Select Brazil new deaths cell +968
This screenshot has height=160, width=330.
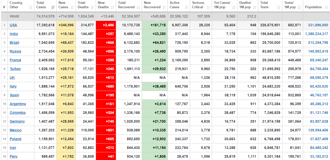click(x=106, y=43)
